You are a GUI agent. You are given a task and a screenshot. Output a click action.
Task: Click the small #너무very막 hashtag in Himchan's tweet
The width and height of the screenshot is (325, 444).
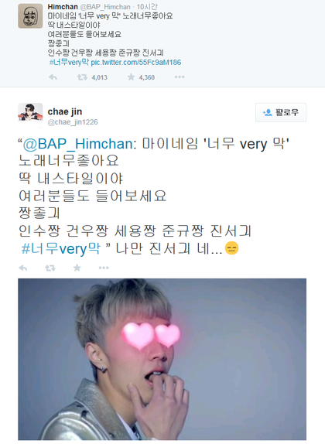click(69, 63)
